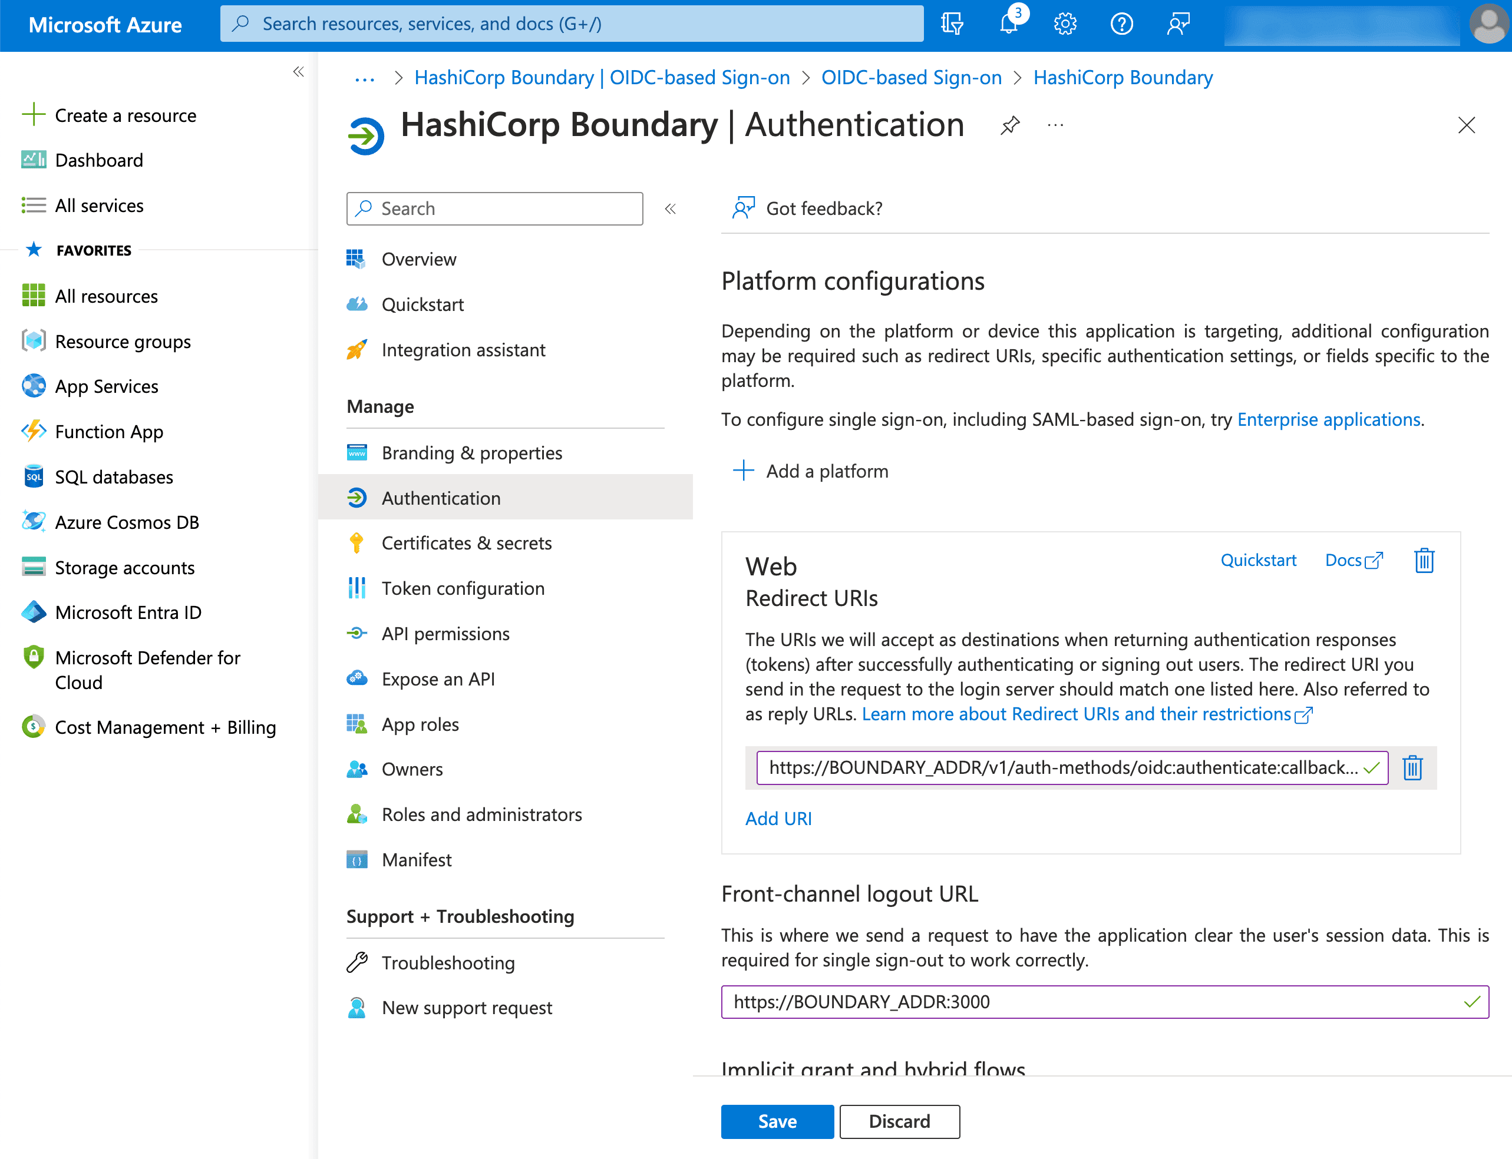The image size is (1512, 1159).
Task: Delete the callback redirect URI
Action: [1412, 767]
